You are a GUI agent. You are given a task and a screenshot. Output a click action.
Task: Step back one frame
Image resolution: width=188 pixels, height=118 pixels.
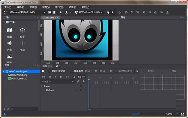click(x=50, y=77)
